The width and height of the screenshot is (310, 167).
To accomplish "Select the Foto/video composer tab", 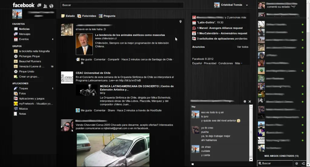I will click(x=87, y=16).
